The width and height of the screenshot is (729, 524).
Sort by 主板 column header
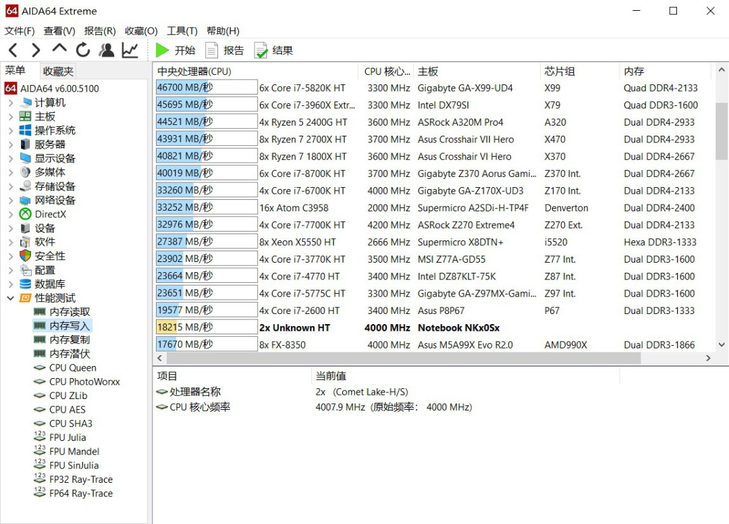click(477, 71)
